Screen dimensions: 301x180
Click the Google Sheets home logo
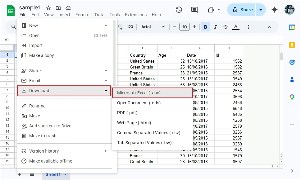11,11
